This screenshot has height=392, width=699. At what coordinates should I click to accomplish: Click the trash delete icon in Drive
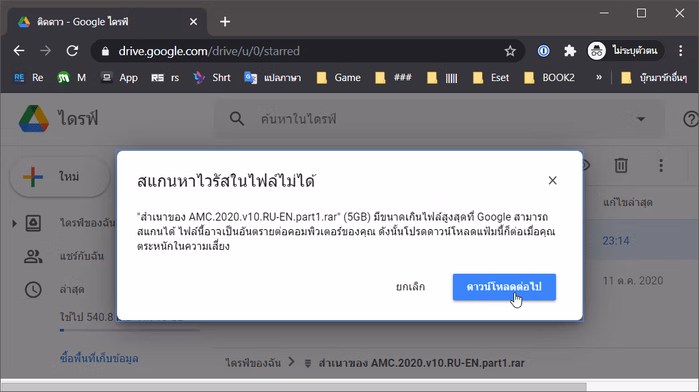621,165
